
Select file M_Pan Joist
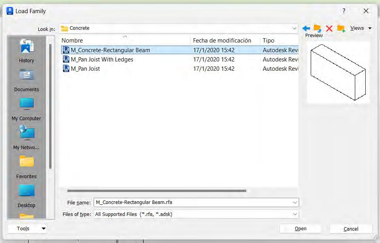85,69
